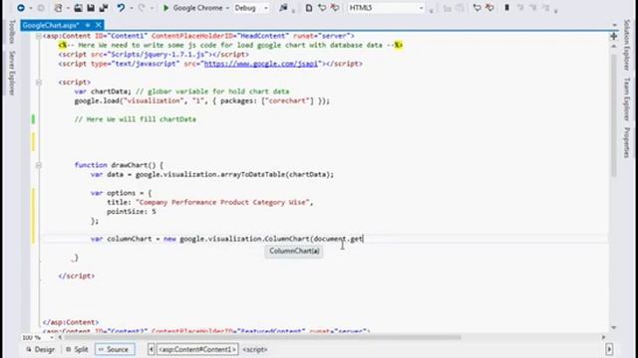This screenshot has height=358, width=638.
Task: Switch to Source view
Action: [115, 349]
